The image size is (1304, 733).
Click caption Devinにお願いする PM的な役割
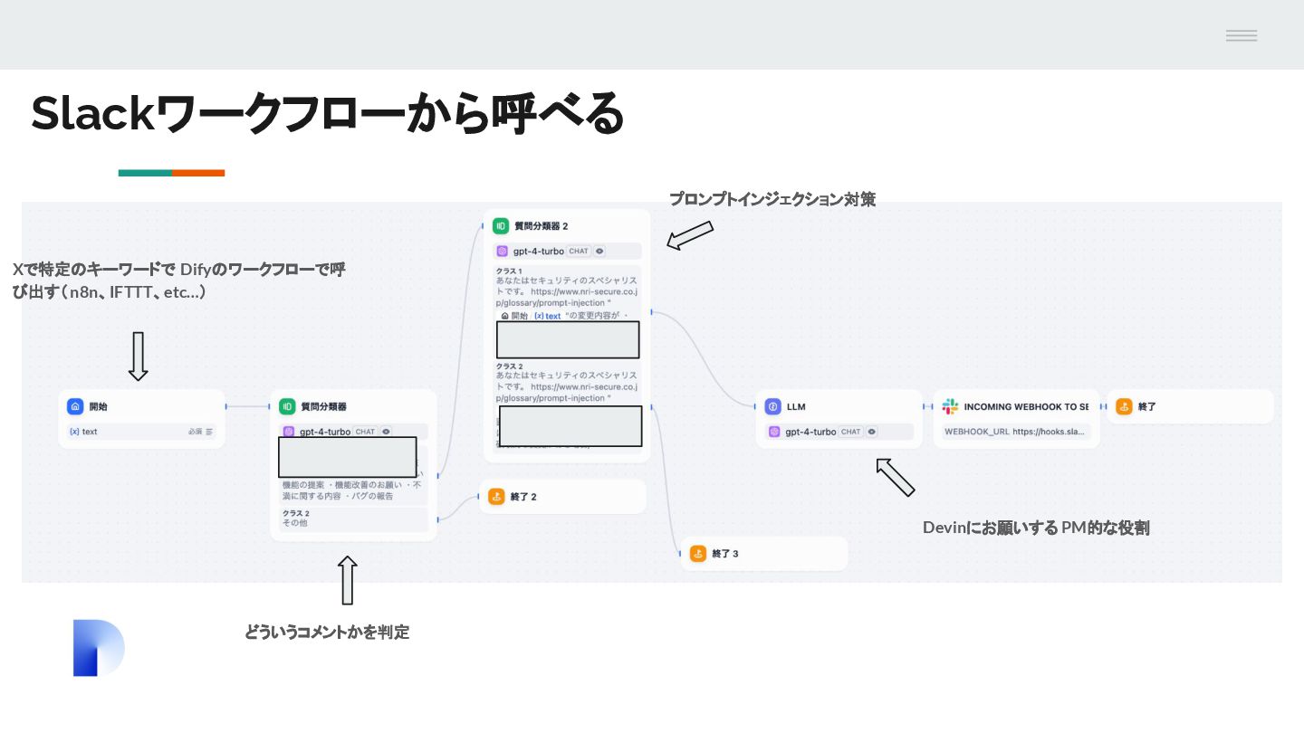[x=1036, y=528]
